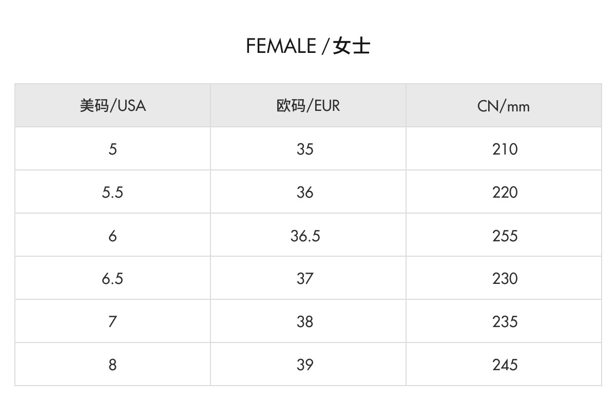Image resolution: width=616 pixels, height=401 pixels.
Task: Choose the 230 mm cell
Action: [505, 279]
